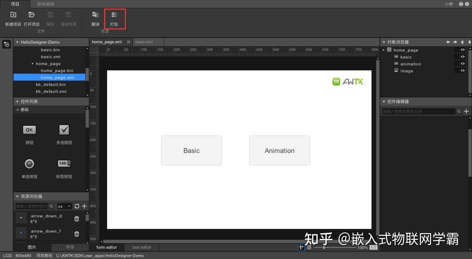Click the Save All (保存所有) toolbar icon
The image size is (472, 259).
pos(69,15)
